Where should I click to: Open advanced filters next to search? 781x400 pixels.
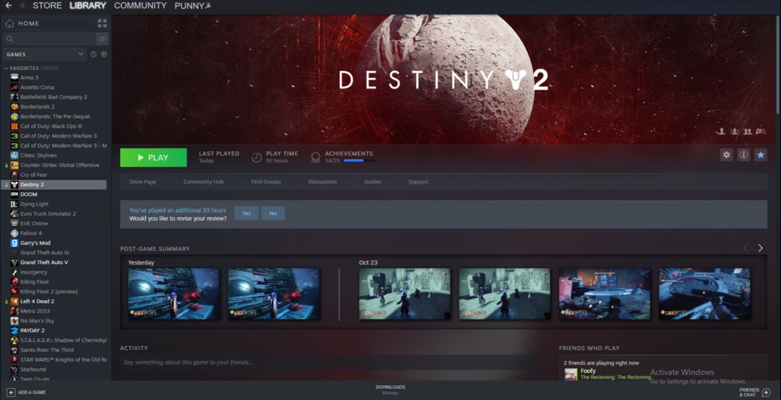click(102, 39)
